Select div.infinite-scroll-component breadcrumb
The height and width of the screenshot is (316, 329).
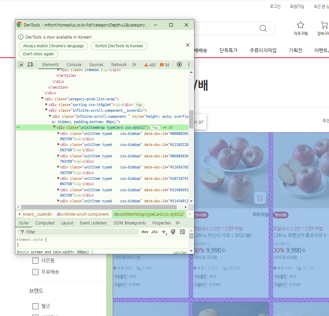click(83, 214)
